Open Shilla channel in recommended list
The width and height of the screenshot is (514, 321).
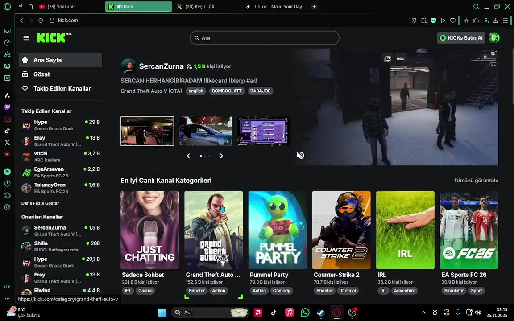point(61,246)
